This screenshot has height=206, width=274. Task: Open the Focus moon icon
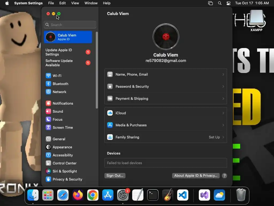pyautogui.click(x=48, y=119)
